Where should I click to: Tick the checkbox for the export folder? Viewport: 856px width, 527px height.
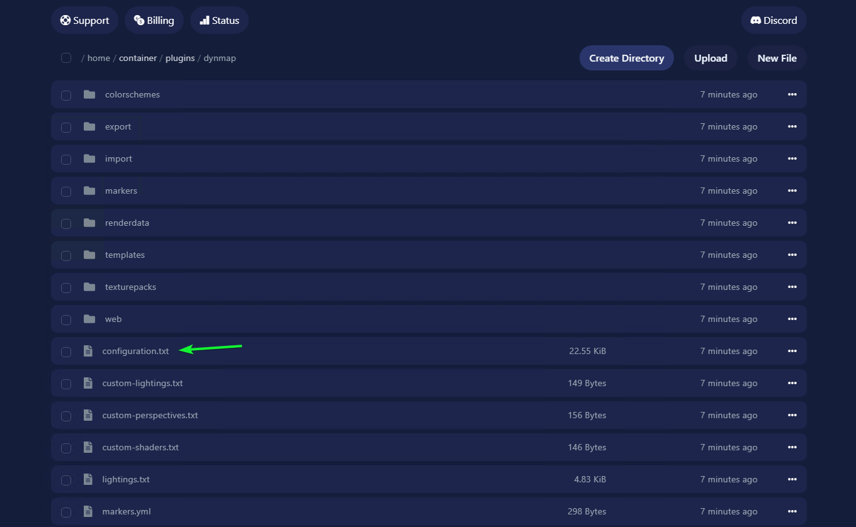(x=66, y=127)
